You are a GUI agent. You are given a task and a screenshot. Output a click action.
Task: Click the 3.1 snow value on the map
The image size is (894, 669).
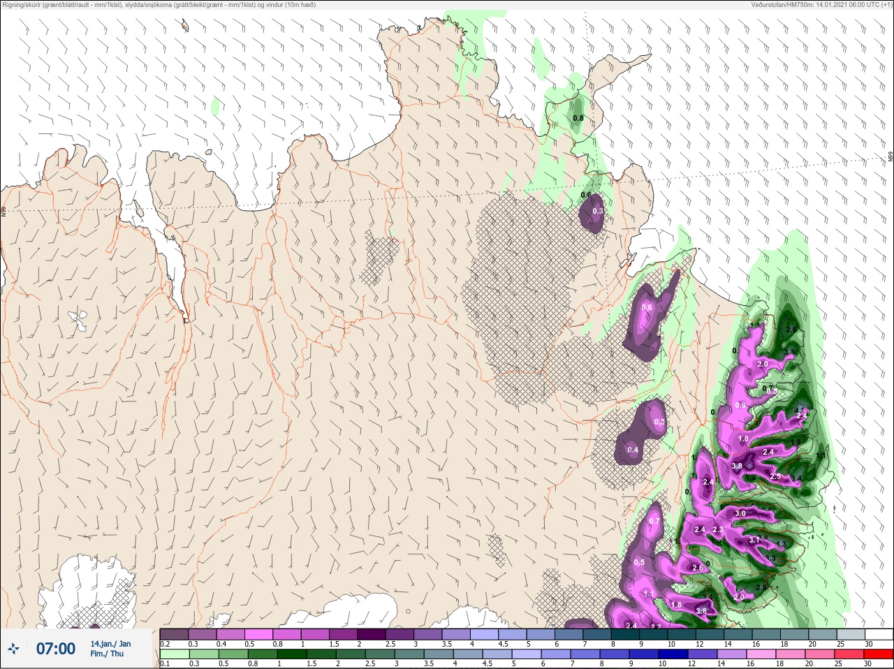pyautogui.click(x=754, y=540)
